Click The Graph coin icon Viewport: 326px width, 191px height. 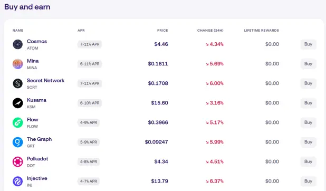18,142
